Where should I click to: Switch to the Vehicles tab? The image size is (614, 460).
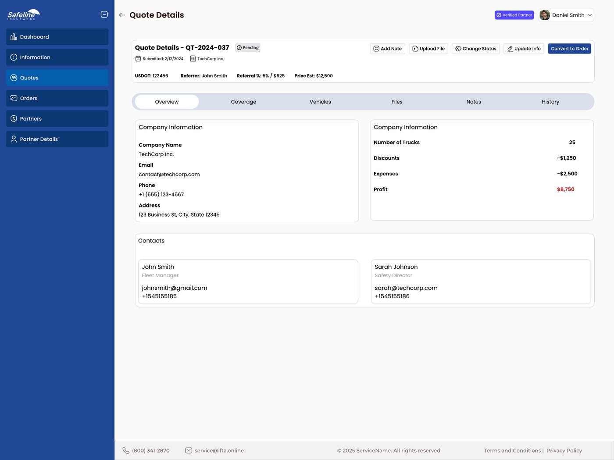[x=320, y=102]
